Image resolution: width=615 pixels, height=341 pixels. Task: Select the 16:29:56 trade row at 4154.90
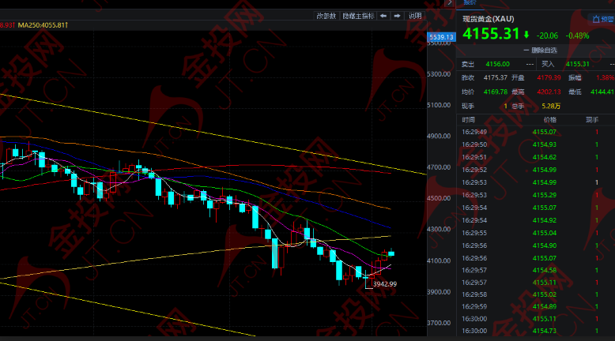point(536,245)
